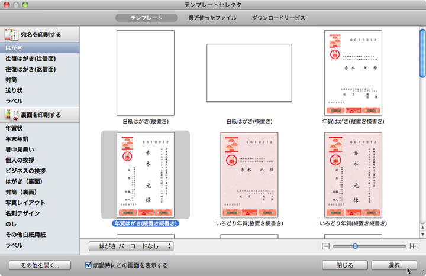Image resolution: width=426 pixels, height=276 pixels.
Task: Open the はがき バーコードなし dropdown
Action: [x=131, y=246]
